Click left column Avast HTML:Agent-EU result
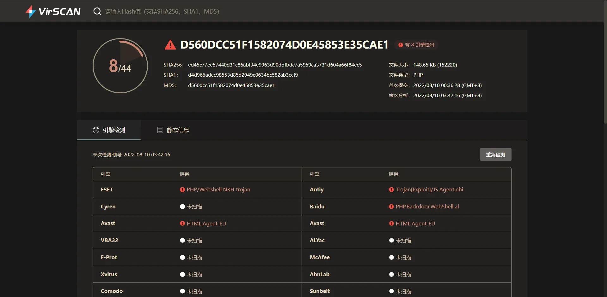Viewport: 607px width, 297px height. click(206, 224)
